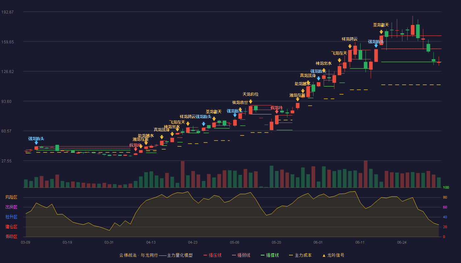This screenshot has height=263, width=461.
Task: Click the 06-01 date label
Action: [x=318, y=242]
